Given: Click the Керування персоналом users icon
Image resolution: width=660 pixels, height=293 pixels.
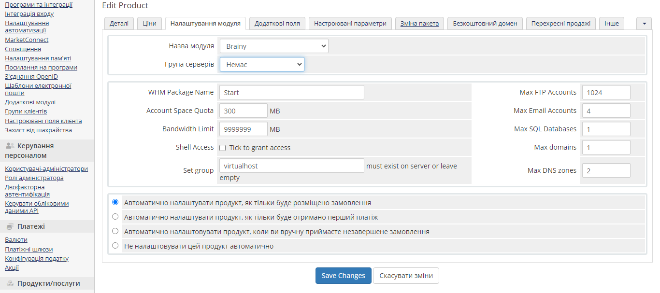Looking at the screenshot, I should pyautogui.click(x=10, y=146).
